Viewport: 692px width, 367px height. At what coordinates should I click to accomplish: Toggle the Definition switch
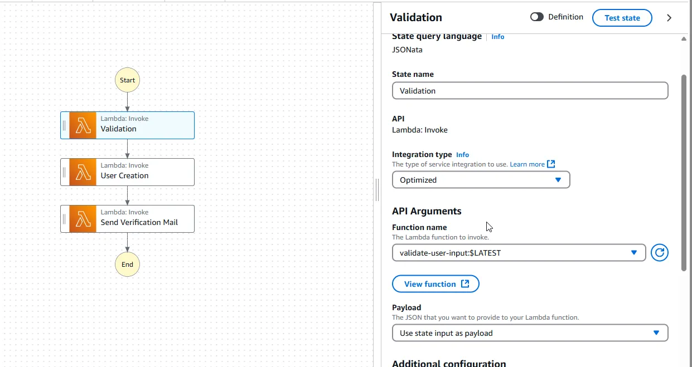[x=537, y=17]
